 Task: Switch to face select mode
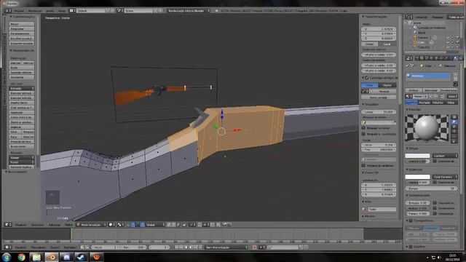178,225
